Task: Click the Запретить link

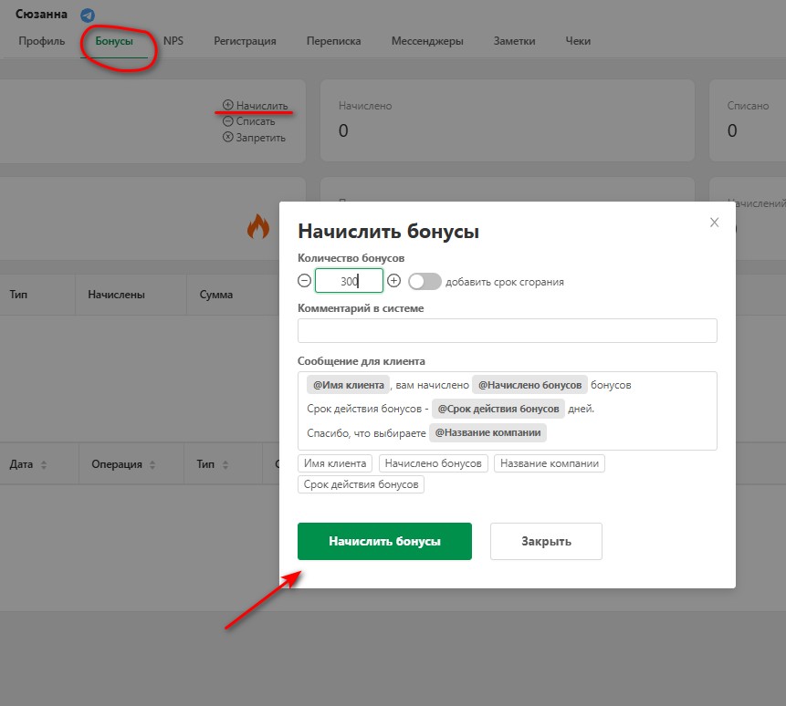Action: coord(260,138)
